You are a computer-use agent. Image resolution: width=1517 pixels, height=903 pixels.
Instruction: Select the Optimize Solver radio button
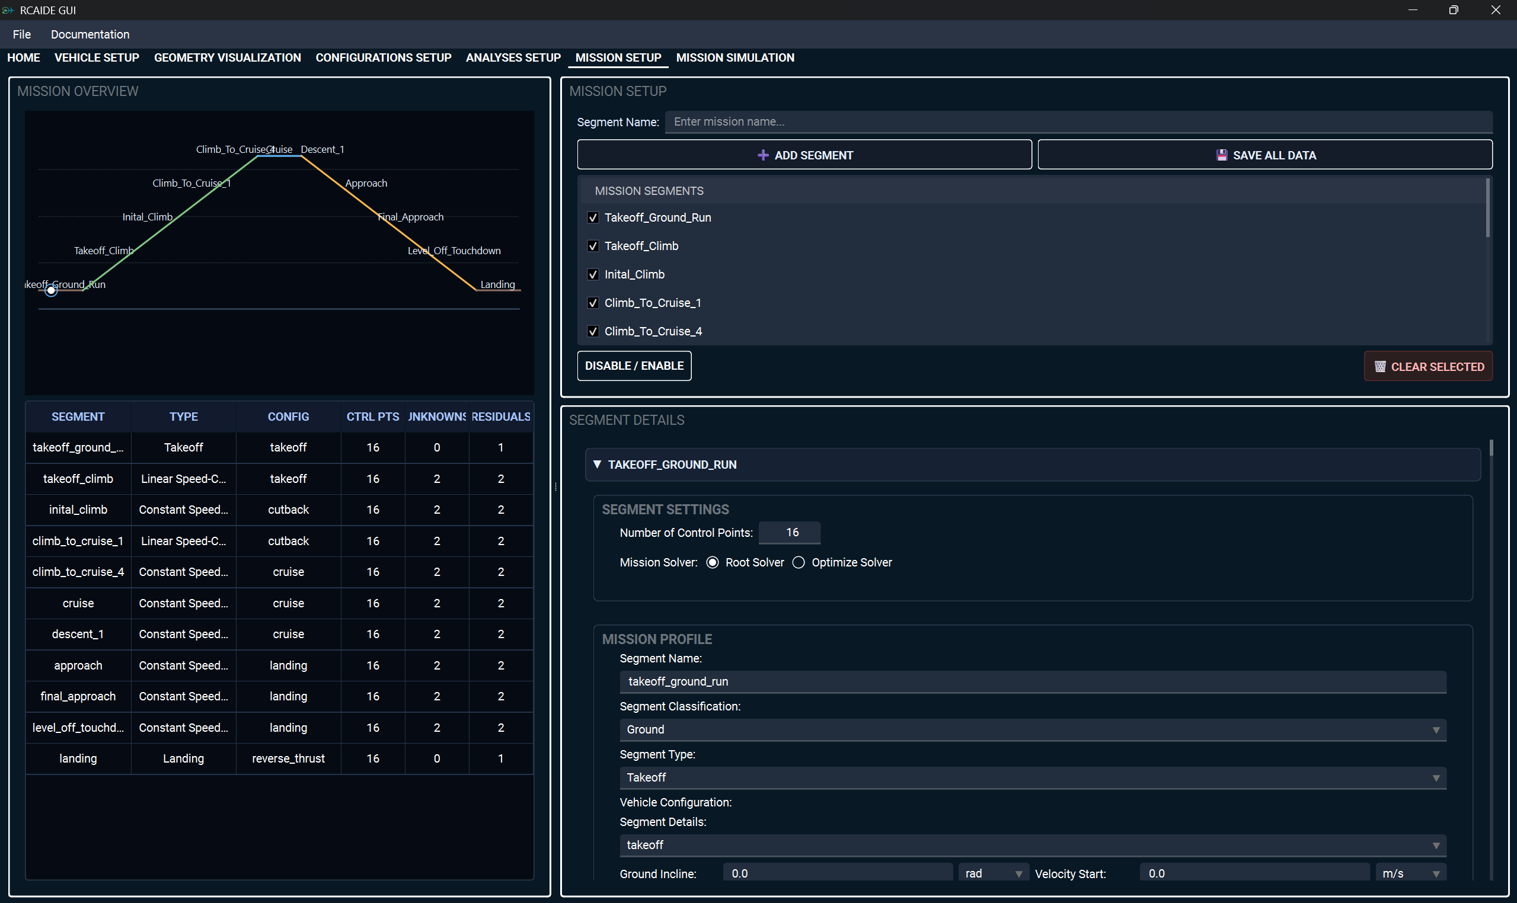[799, 562]
